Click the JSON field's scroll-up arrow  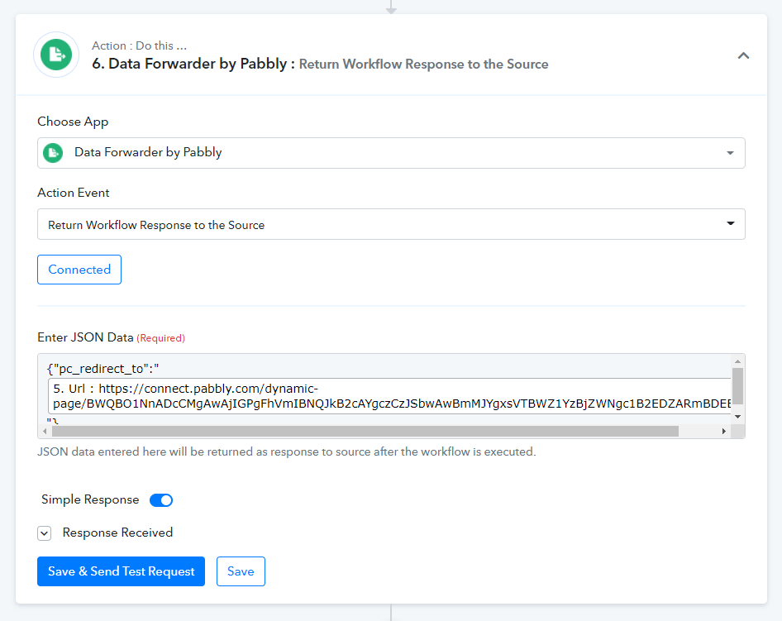[x=737, y=361]
